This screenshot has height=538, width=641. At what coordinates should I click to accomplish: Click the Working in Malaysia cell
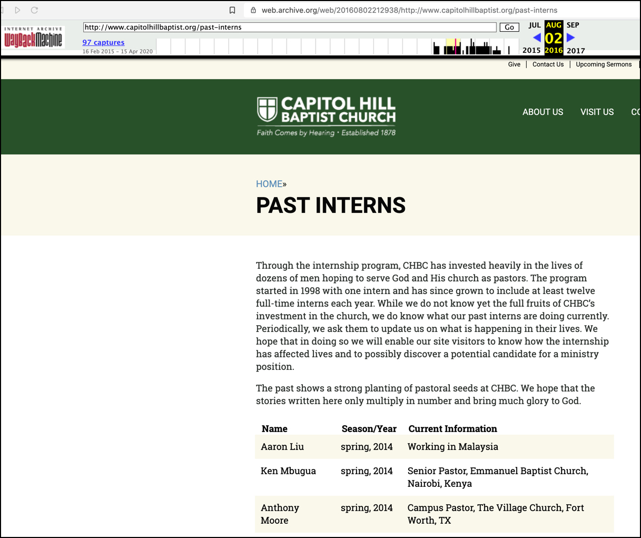(452, 446)
